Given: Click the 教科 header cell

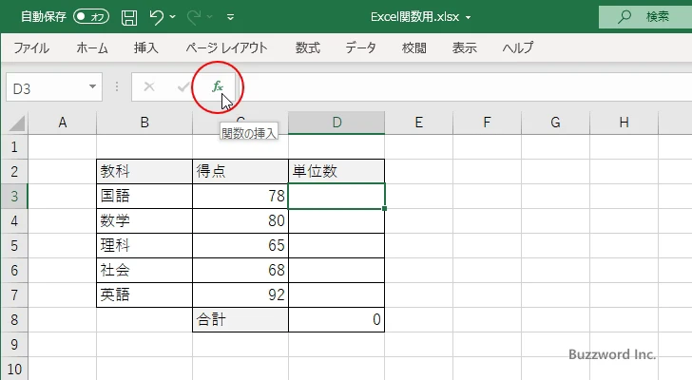Looking at the screenshot, I should [144, 171].
